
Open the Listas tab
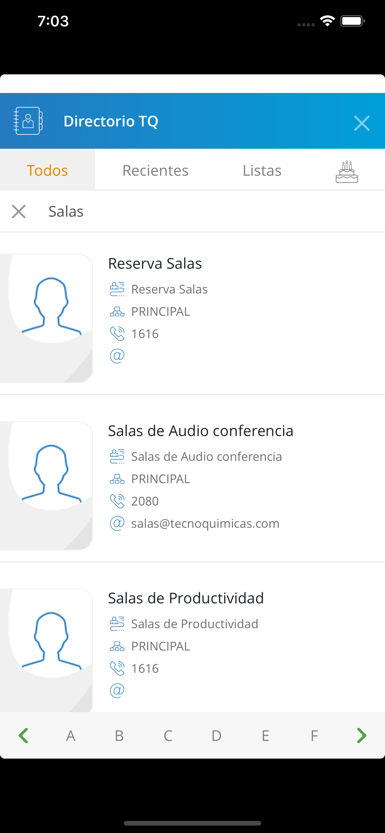point(262,170)
